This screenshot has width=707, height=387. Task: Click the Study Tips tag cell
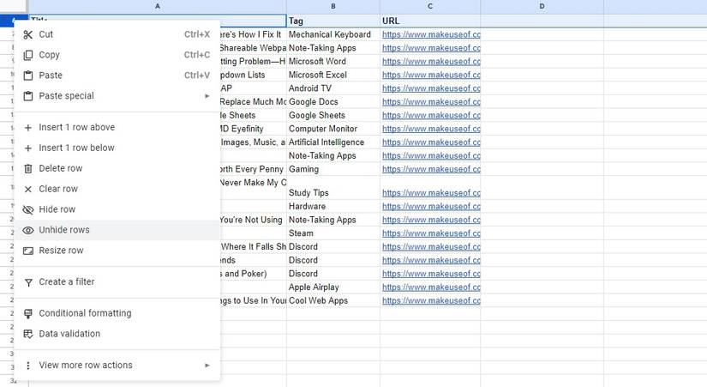(333, 188)
